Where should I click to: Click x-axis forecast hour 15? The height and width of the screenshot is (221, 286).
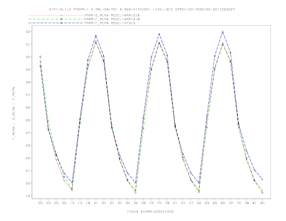click(80, 203)
